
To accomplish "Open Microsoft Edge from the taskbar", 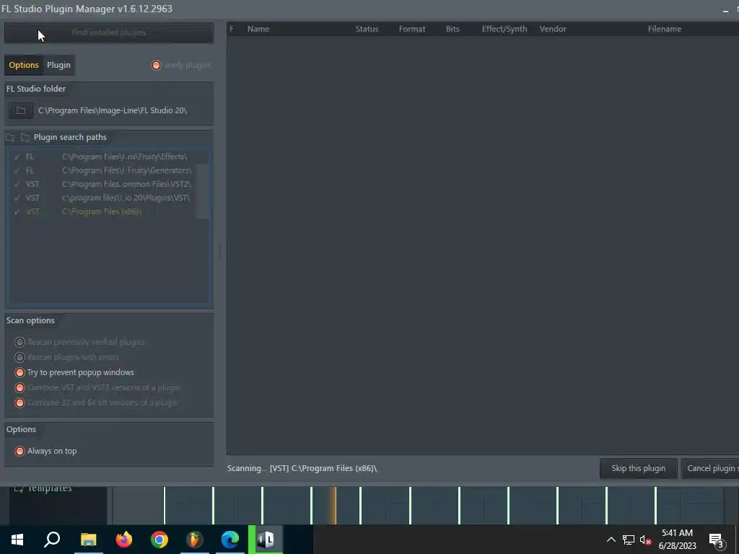I will point(230,540).
